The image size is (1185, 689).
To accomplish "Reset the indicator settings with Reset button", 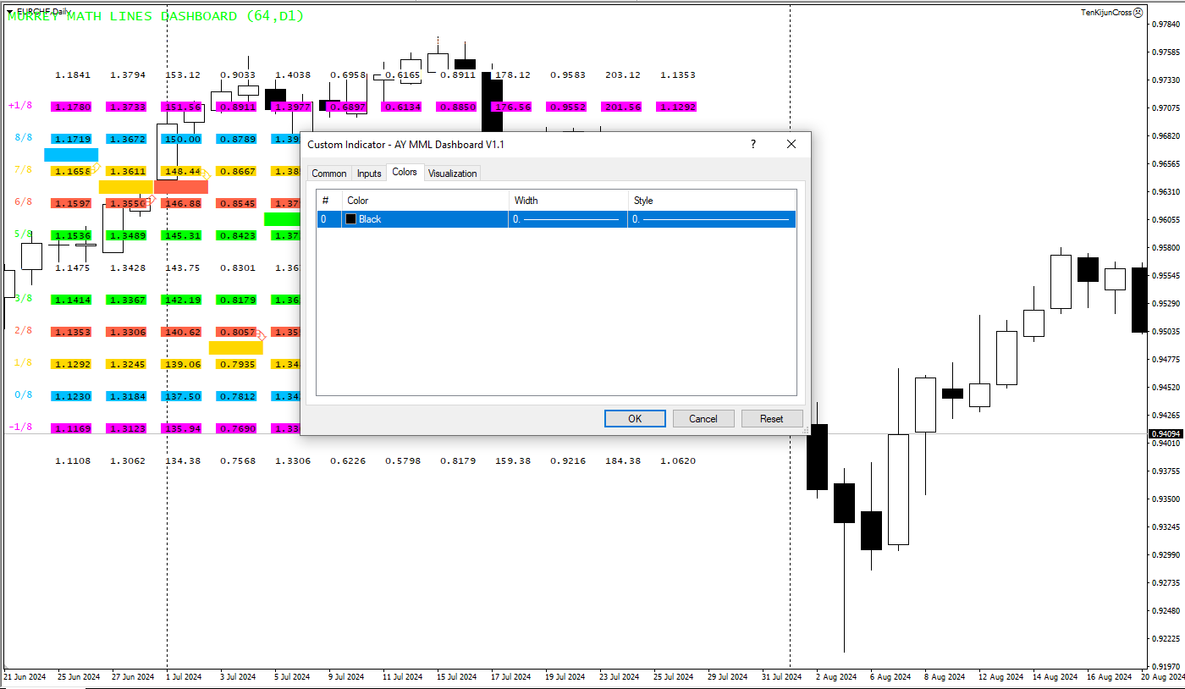I will [771, 418].
